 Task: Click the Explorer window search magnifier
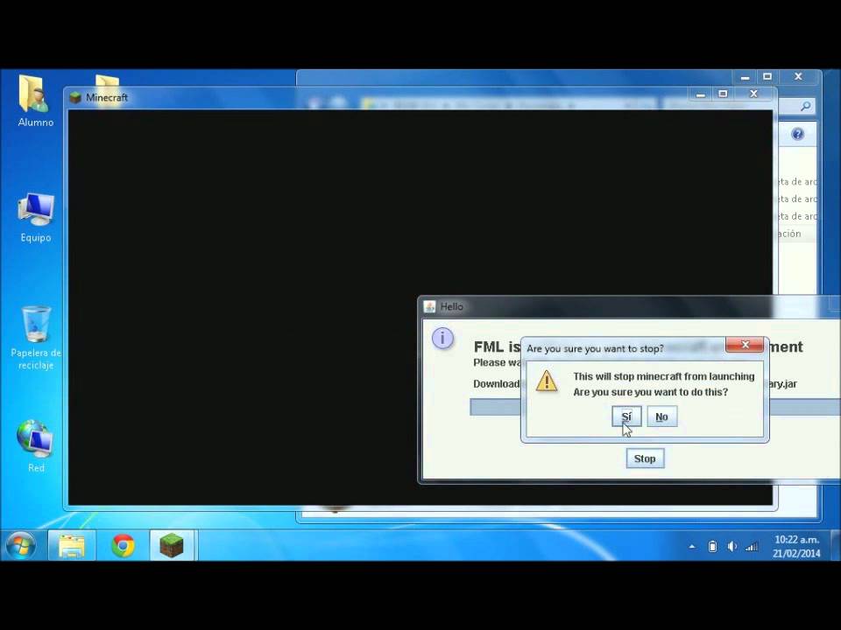pyautogui.click(x=805, y=107)
